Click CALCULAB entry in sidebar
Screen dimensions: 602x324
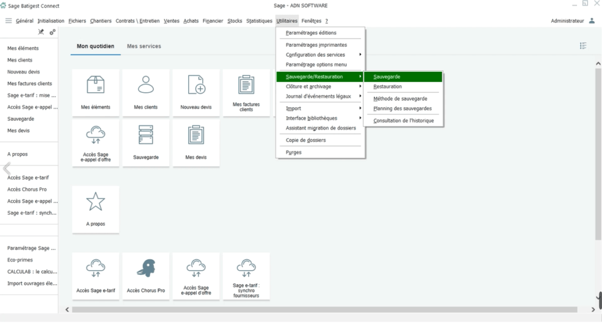(x=32, y=271)
